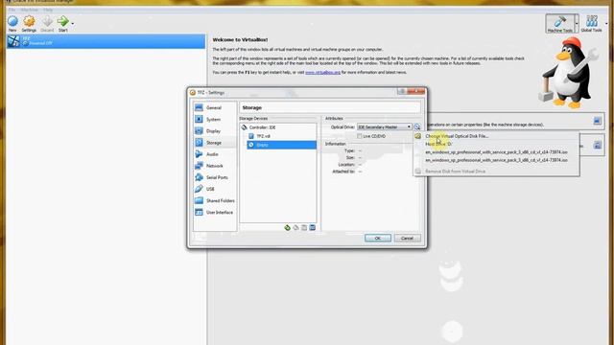
Task: Open the Audio settings category
Action: 215,154
